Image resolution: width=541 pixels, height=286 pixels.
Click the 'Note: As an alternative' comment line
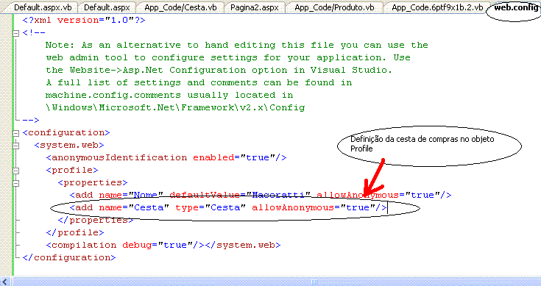pos(237,45)
